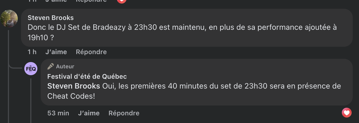359x123 pixels.
Task: Reply to Steven Brooks' comment via Répondre
Action: coord(91,52)
